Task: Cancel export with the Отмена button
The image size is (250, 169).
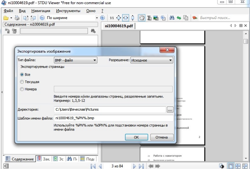Action: click(162, 137)
